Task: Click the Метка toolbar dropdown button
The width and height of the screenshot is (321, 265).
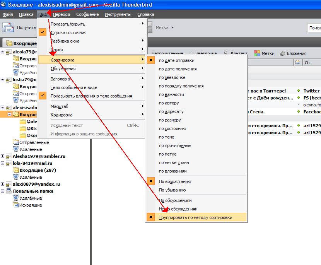Action: tap(165, 27)
